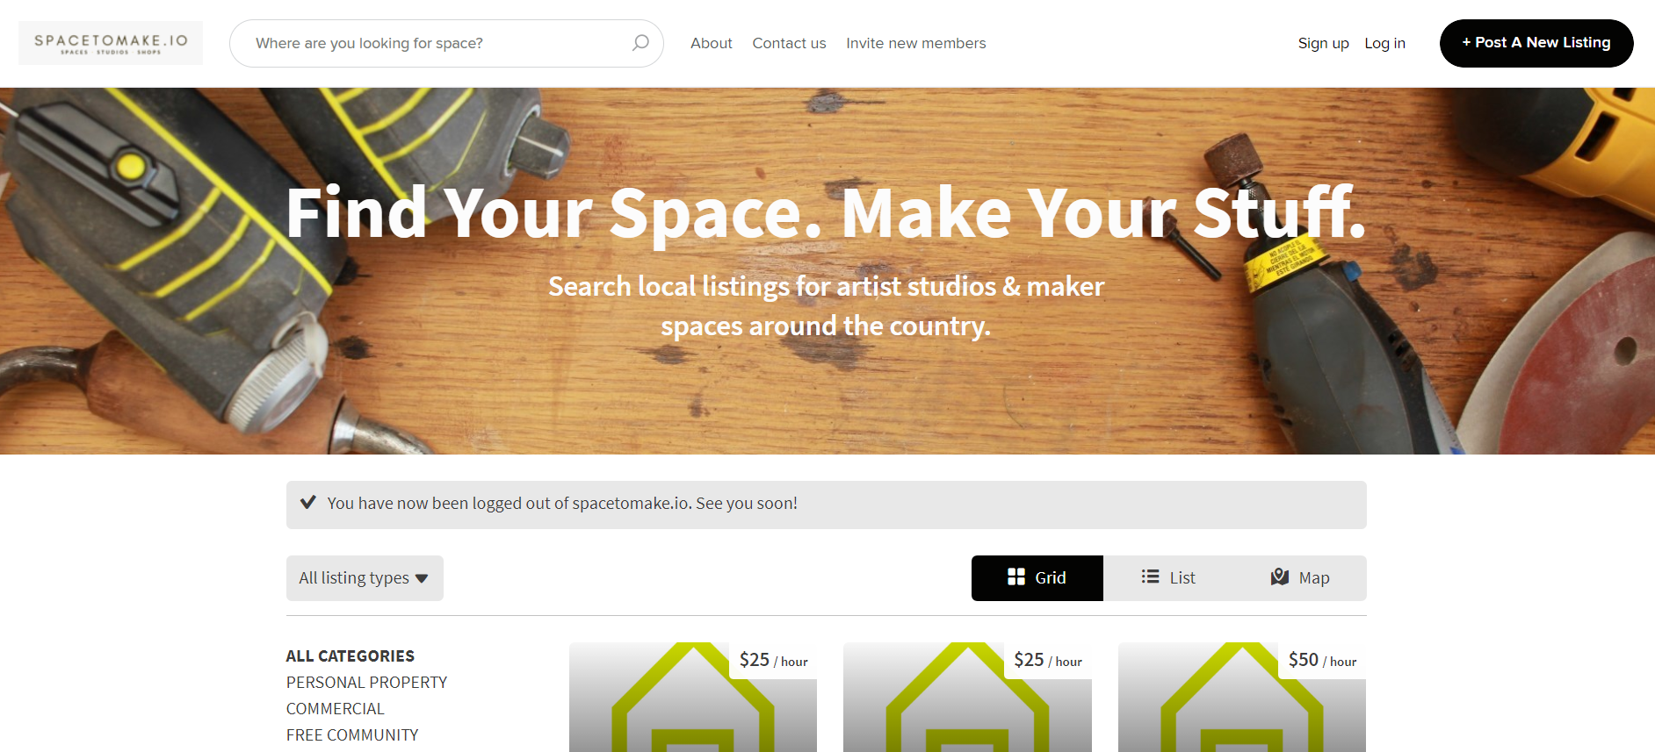Switch to Grid view tab
This screenshot has width=1655, height=752.
click(x=1037, y=578)
